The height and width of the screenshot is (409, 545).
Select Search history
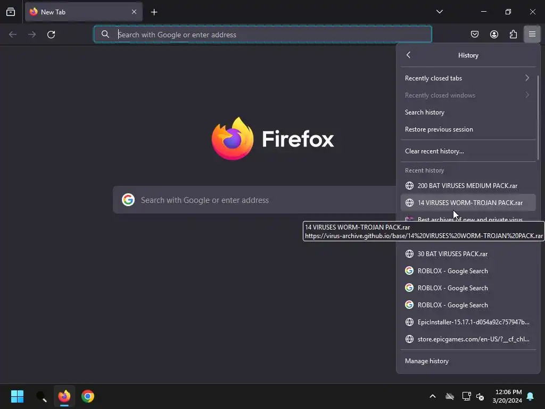468,112
